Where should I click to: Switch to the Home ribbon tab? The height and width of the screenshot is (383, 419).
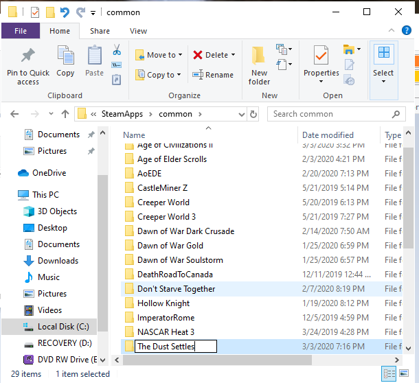(60, 31)
